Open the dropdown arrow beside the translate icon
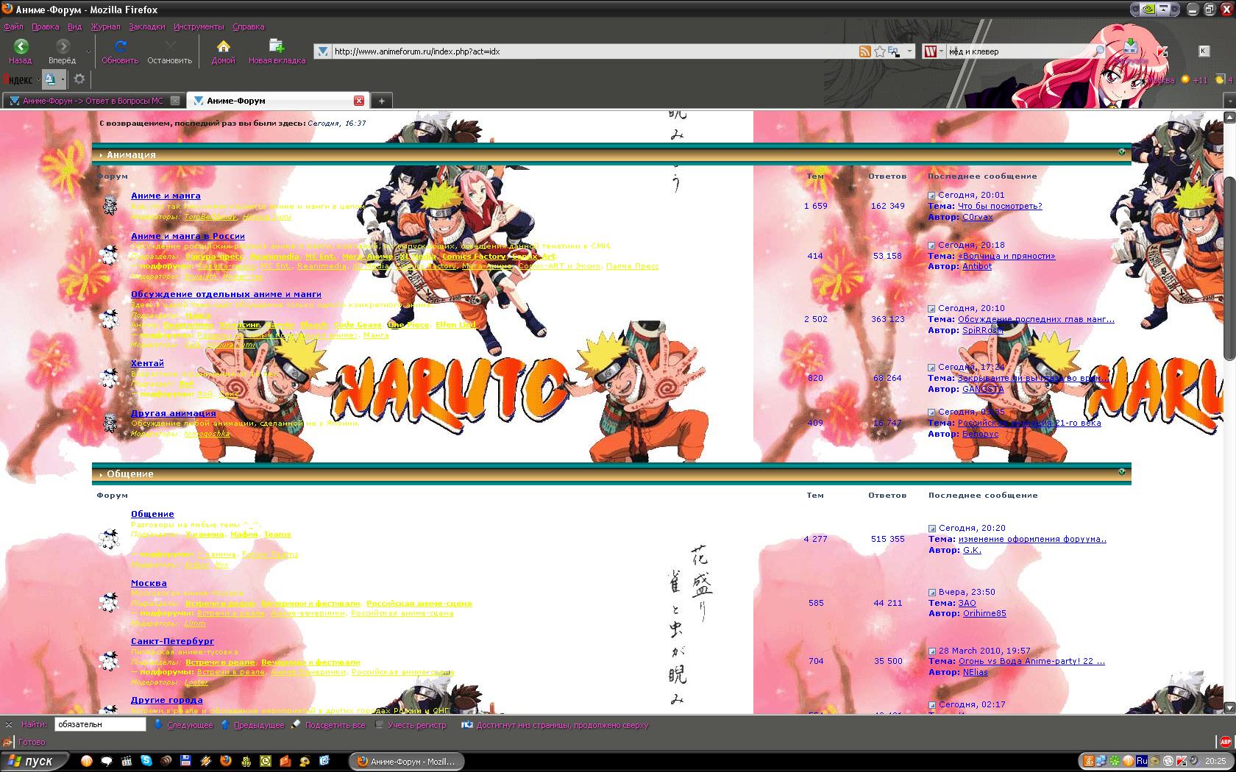This screenshot has width=1236, height=772. [x=63, y=79]
